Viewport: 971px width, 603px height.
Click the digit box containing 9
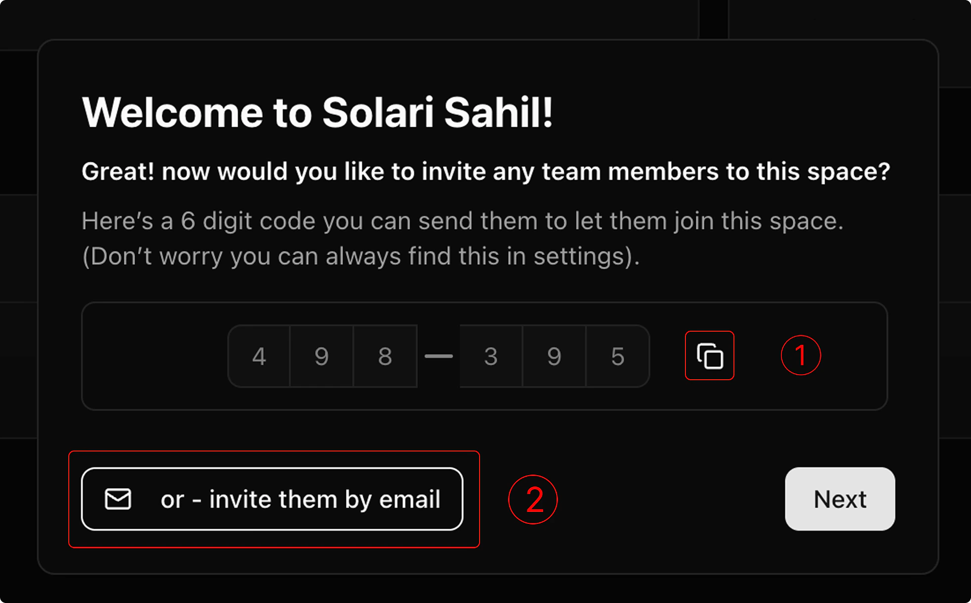pyautogui.click(x=322, y=355)
